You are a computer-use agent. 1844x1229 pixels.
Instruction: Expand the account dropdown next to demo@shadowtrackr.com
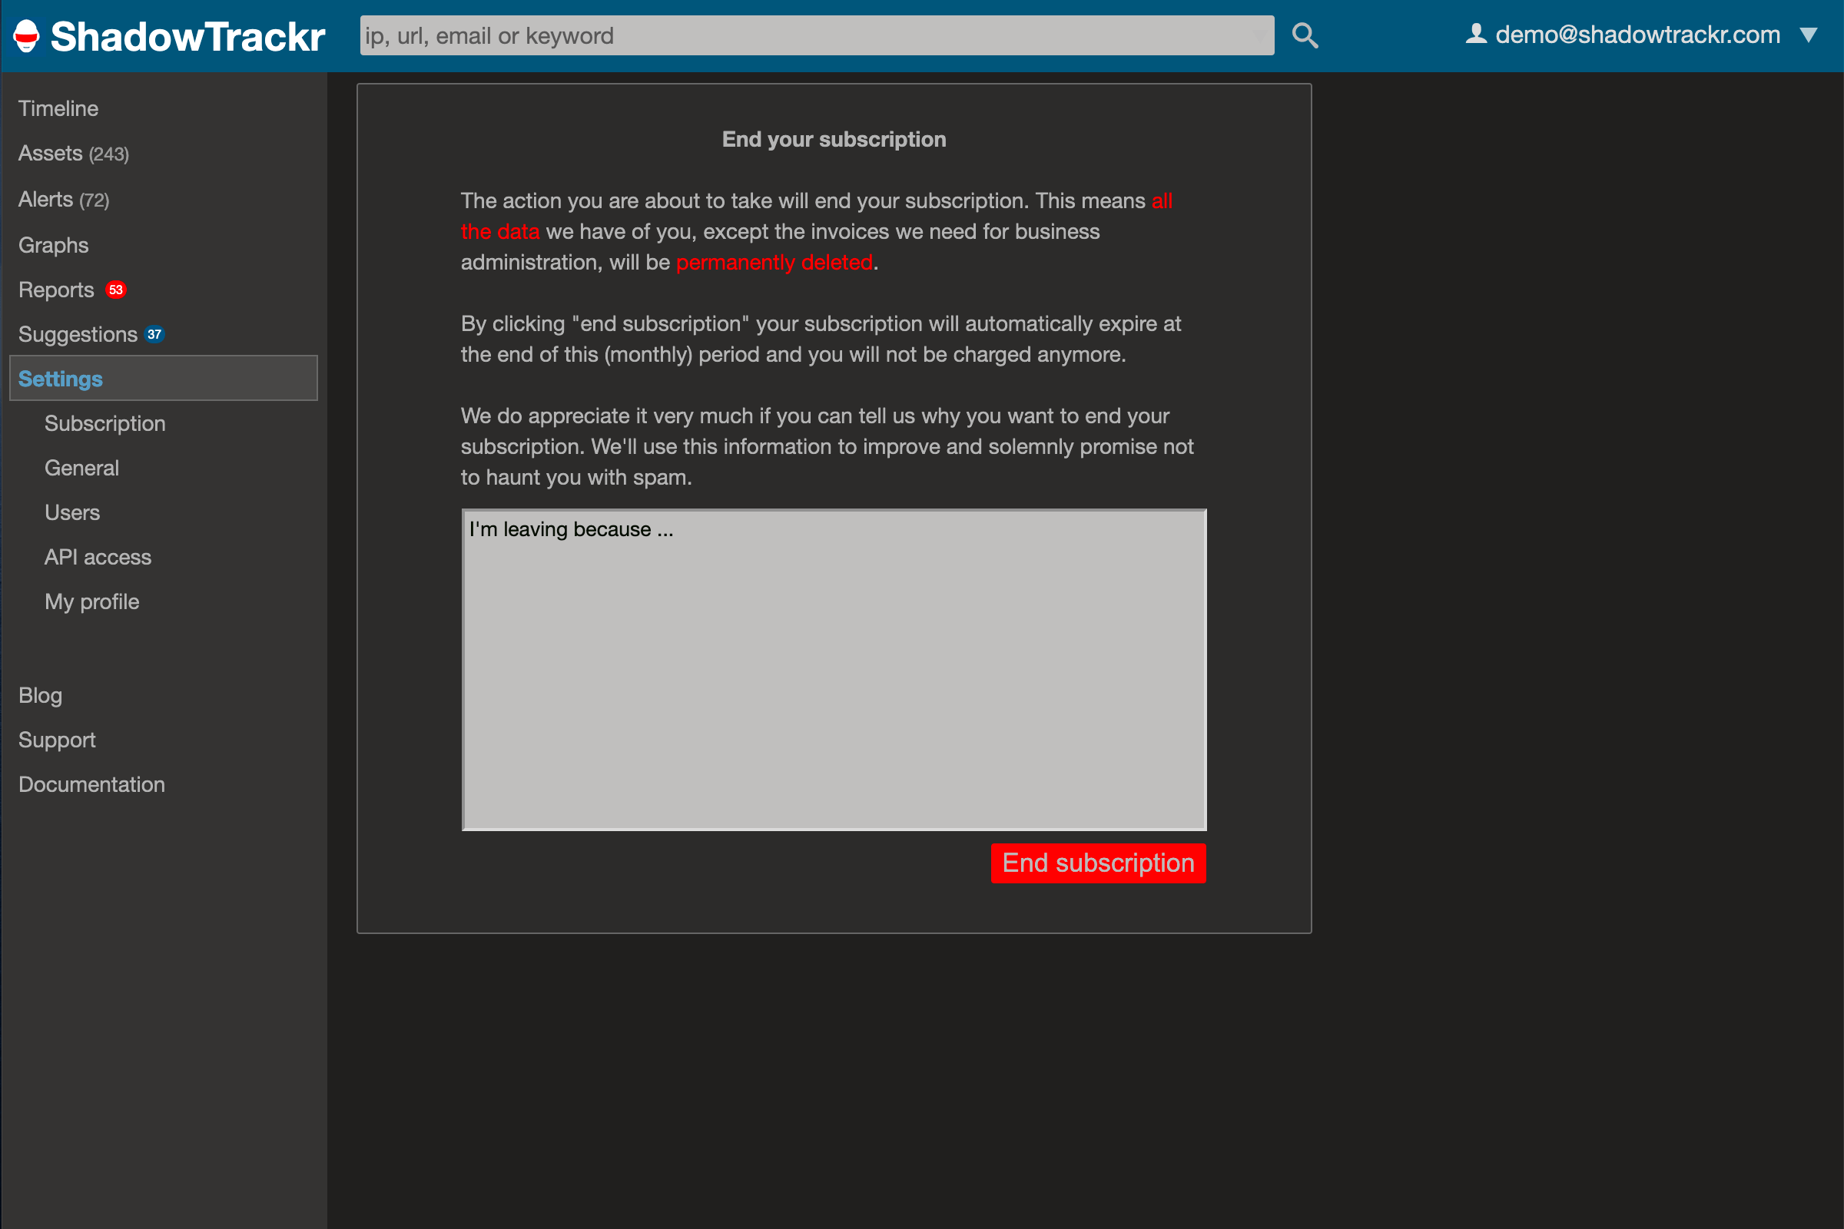point(1810,35)
